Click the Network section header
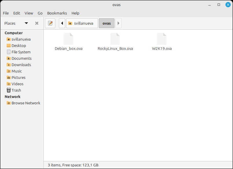This screenshot has width=233, height=169. (12, 97)
